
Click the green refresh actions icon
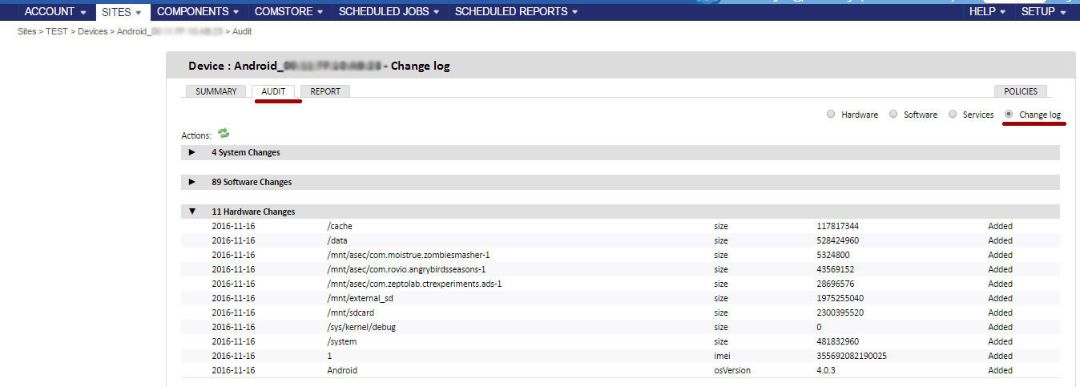224,134
